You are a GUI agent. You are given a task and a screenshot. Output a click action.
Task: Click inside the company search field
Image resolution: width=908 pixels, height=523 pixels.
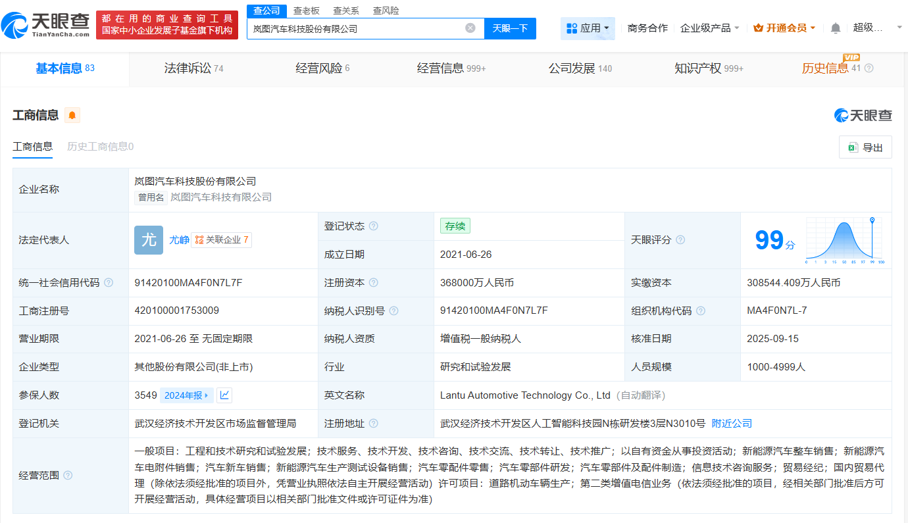coord(359,28)
